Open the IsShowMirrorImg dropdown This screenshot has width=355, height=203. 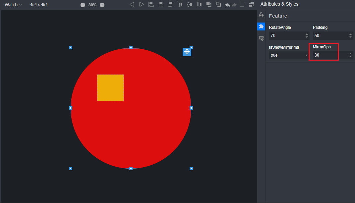[x=288, y=55]
